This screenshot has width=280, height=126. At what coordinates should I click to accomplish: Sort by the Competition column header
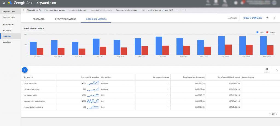[106, 77]
